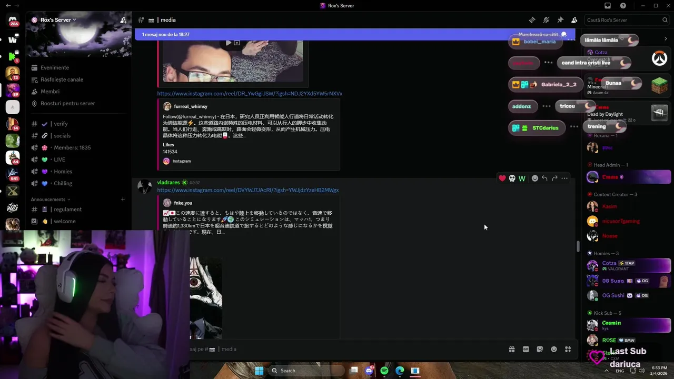Open the hourglass server icon
Screen dimensions: 674x379
(x=13, y=191)
